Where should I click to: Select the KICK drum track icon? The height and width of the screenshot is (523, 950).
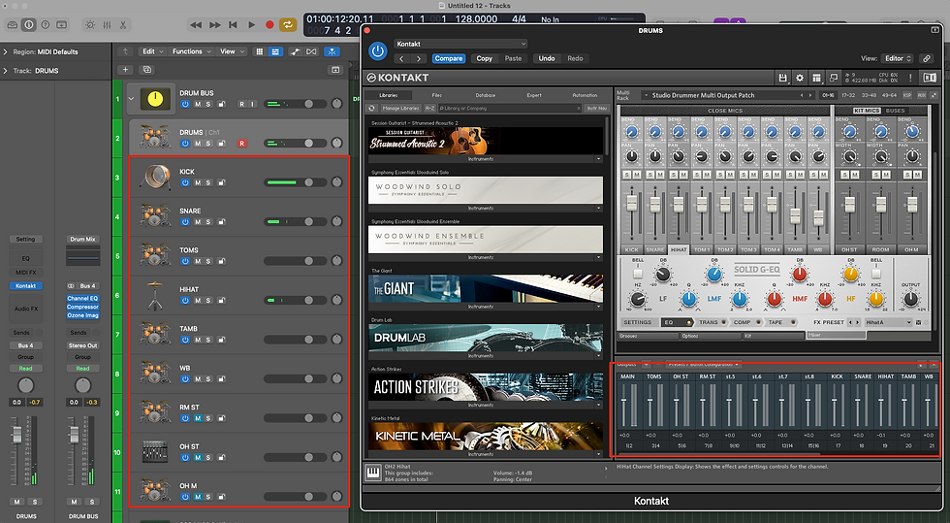point(155,177)
